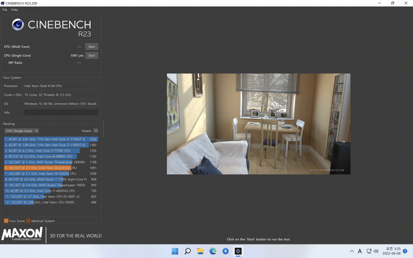Click the MAXON logo
Screen dimensions: 413x258
click(x=22, y=234)
